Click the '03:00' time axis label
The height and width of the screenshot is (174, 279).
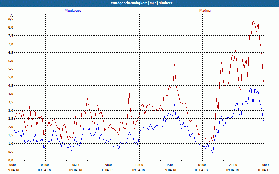pos(44,165)
